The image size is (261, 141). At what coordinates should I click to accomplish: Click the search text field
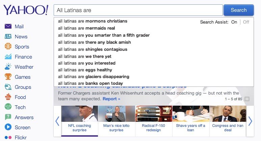(138, 10)
